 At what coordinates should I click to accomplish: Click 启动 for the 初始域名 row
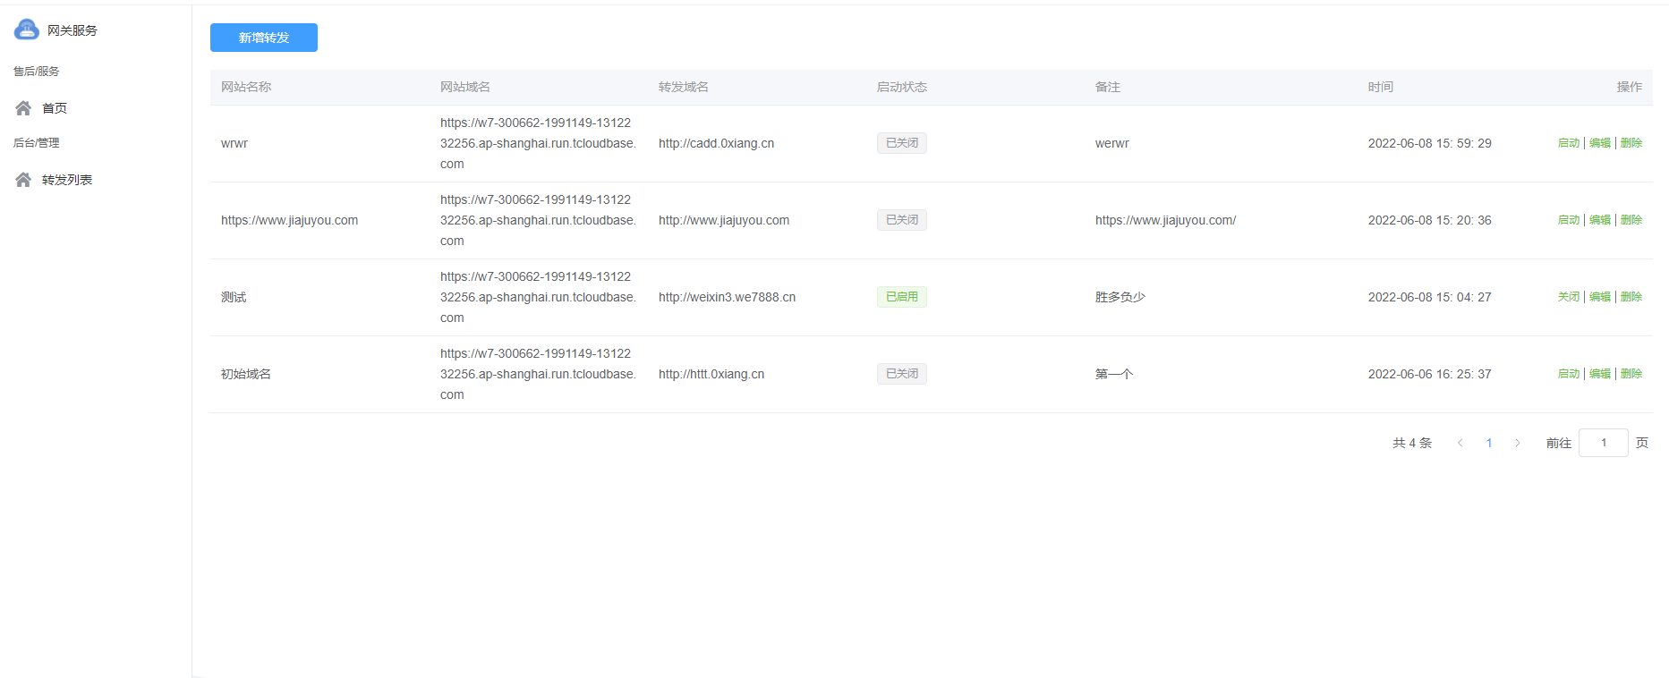(x=1569, y=374)
